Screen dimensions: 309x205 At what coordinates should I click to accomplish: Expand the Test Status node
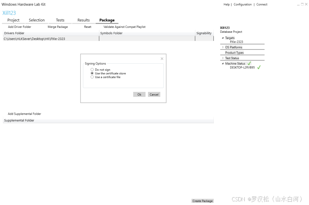tap(223, 58)
